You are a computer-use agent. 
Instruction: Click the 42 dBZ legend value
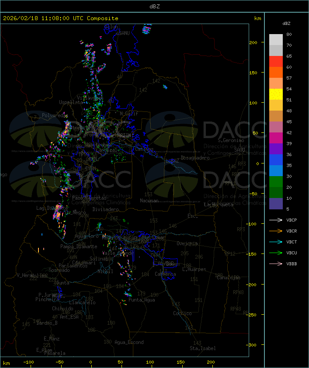(289, 132)
